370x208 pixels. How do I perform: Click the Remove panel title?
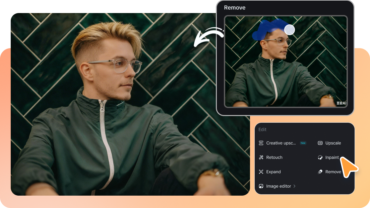235,8
